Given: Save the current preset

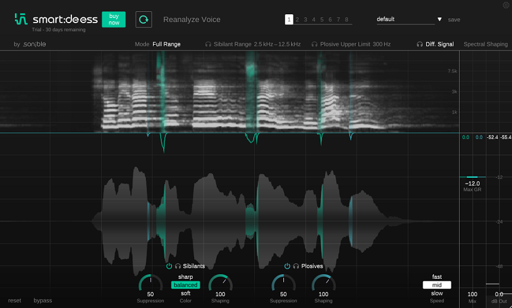Looking at the screenshot, I should coord(454,20).
